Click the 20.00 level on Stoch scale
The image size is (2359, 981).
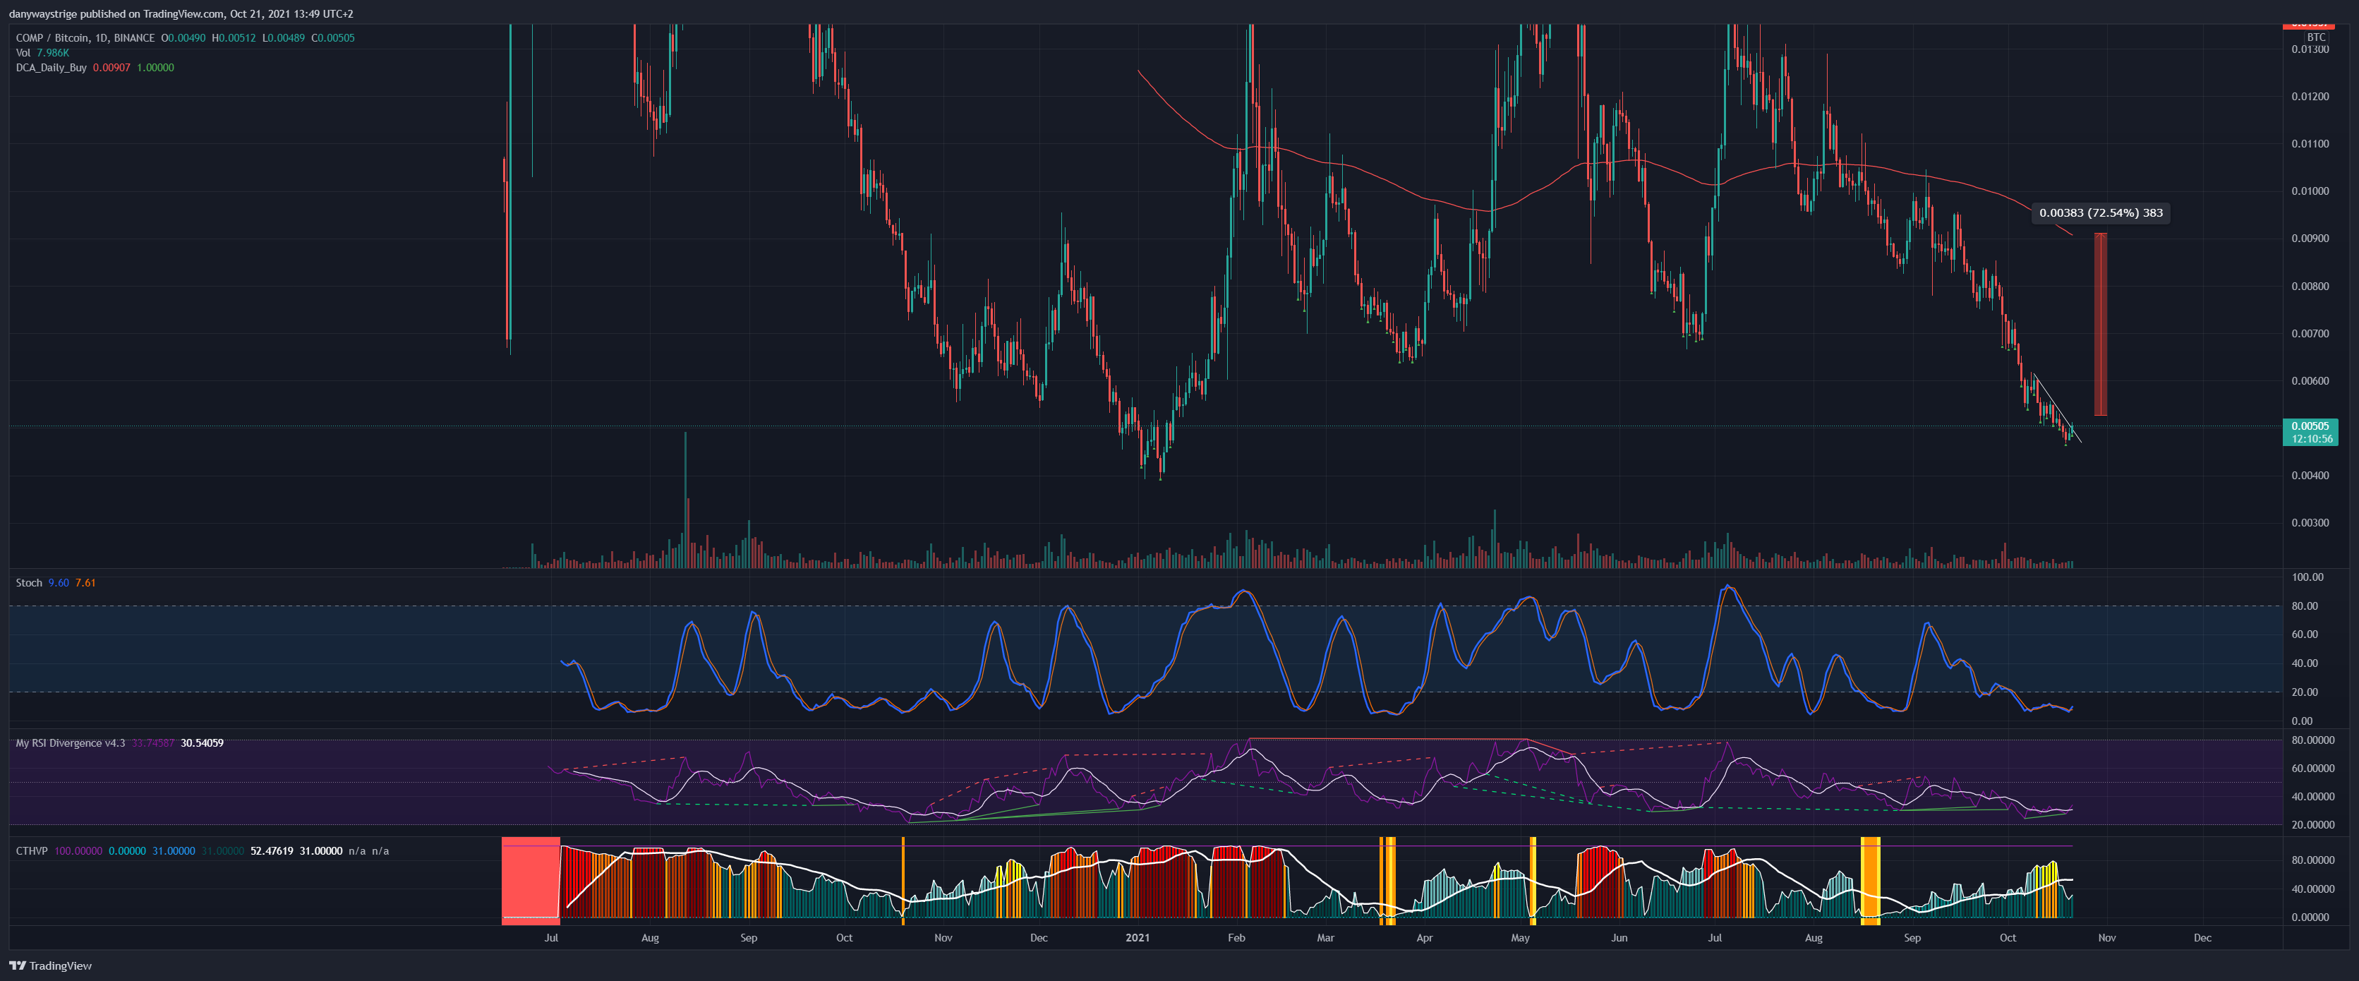[x=2305, y=692]
